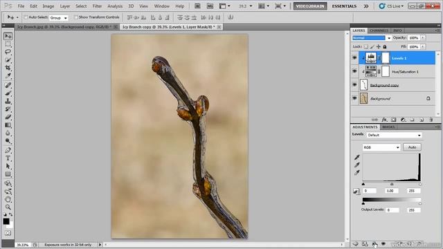
Task: Select the Dodge tool
Action: click(8, 140)
